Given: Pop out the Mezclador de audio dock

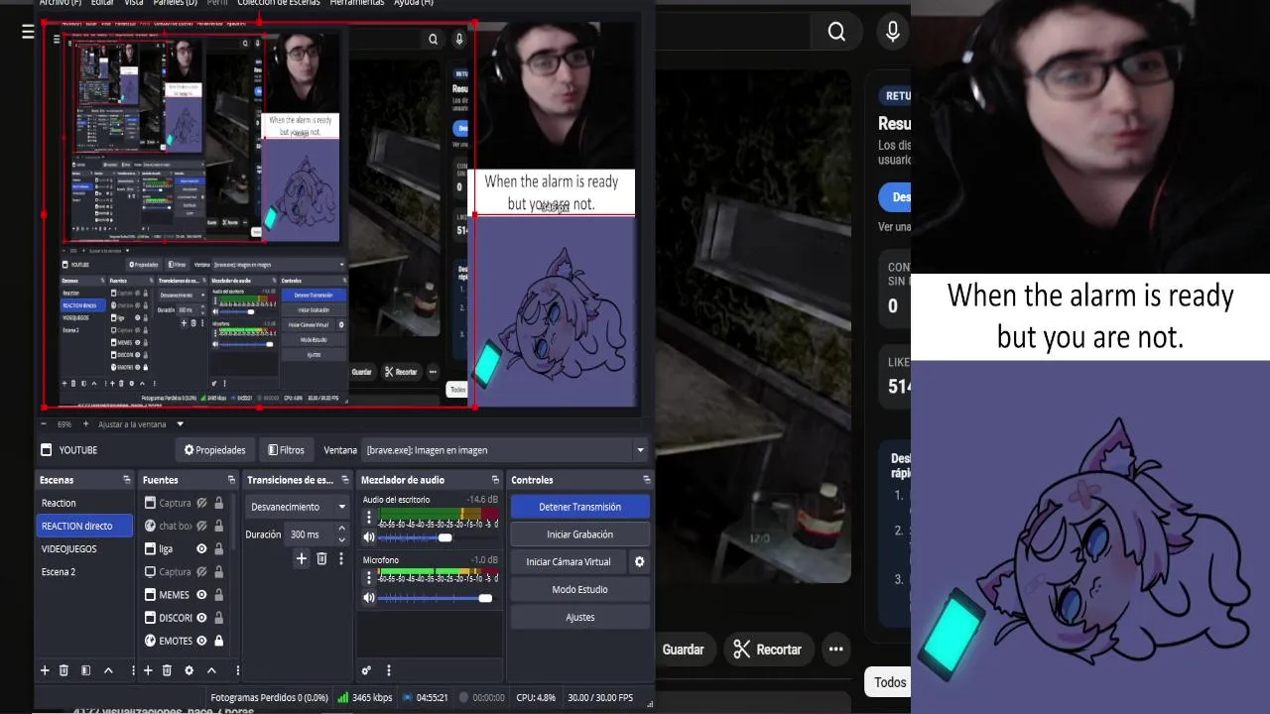Looking at the screenshot, I should 495,480.
